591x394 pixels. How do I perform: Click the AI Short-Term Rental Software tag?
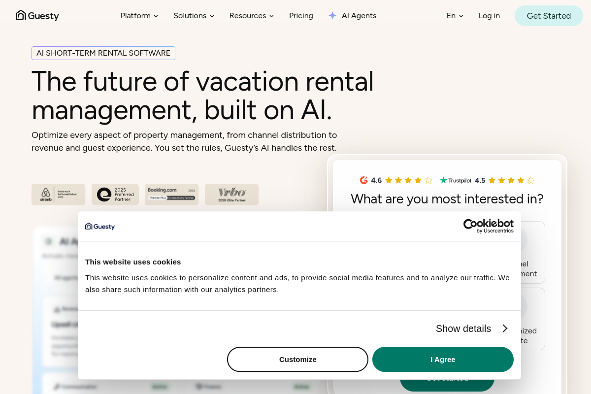(x=103, y=53)
